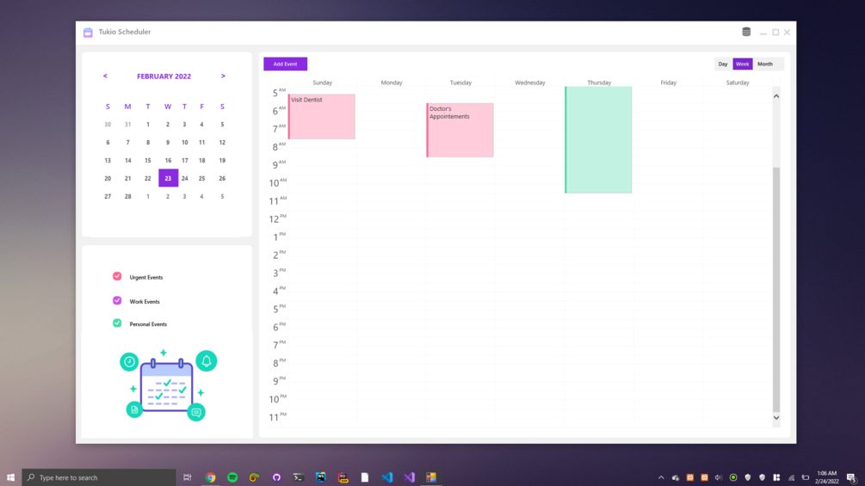The width and height of the screenshot is (865, 486).
Task: Click the Sunday column header
Action: point(322,83)
